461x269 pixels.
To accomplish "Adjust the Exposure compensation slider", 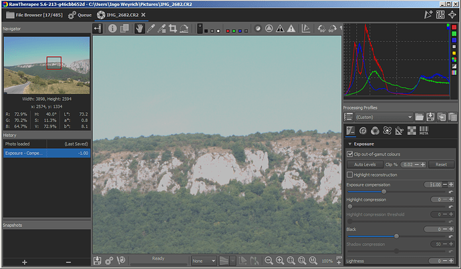I will point(383,191).
